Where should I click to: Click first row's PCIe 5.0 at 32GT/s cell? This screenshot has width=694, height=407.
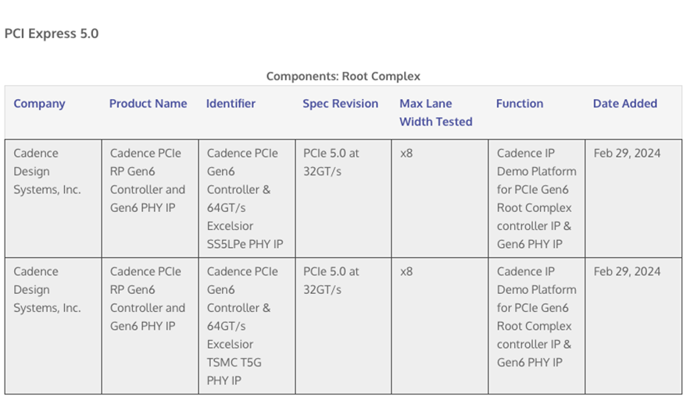(x=331, y=162)
